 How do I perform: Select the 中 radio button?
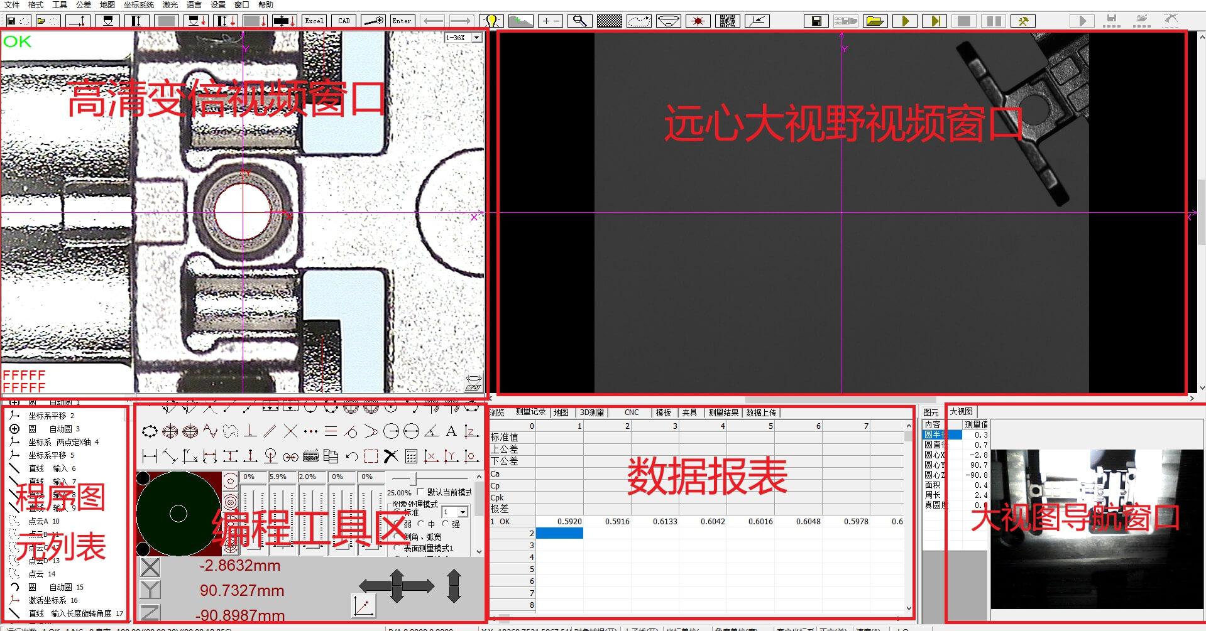coord(421,524)
